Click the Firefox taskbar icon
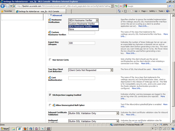 (25, 129)
